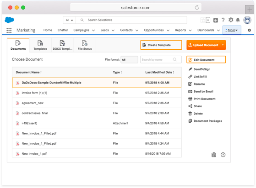Switch to the Documents tab
256x188 pixels.
tap(18, 45)
